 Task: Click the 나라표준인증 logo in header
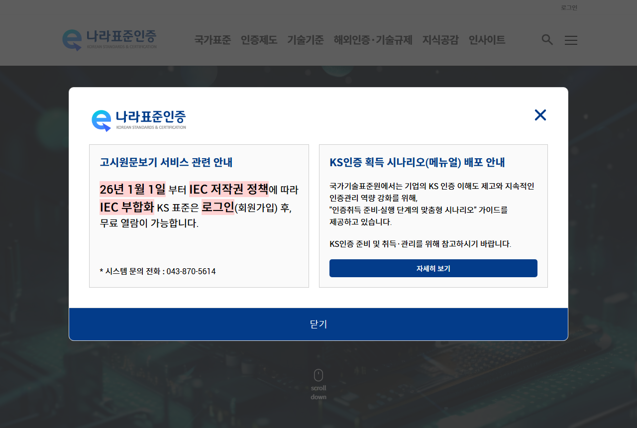pos(109,40)
